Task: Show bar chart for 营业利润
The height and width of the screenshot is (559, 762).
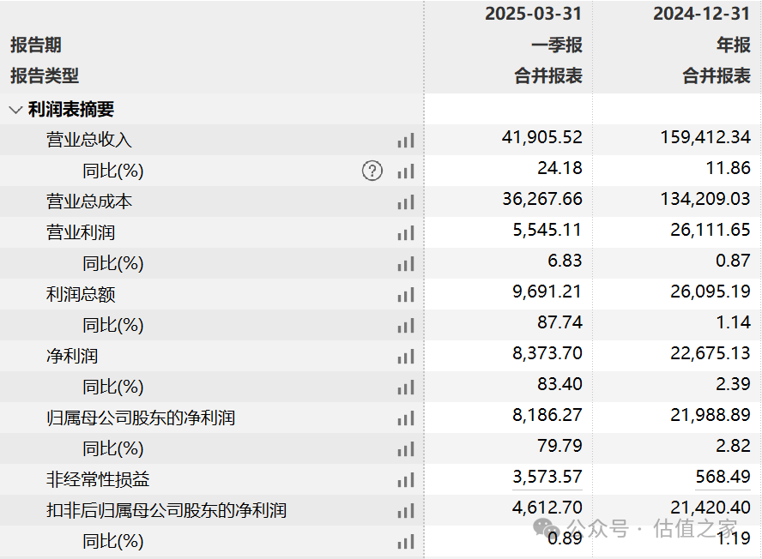Action: (405, 233)
